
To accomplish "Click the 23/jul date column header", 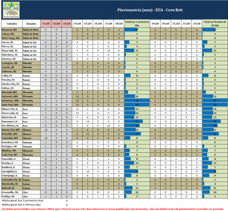I will (x=197, y=24).
